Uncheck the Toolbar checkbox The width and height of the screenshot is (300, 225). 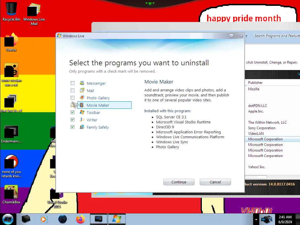[x=73, y=112]
